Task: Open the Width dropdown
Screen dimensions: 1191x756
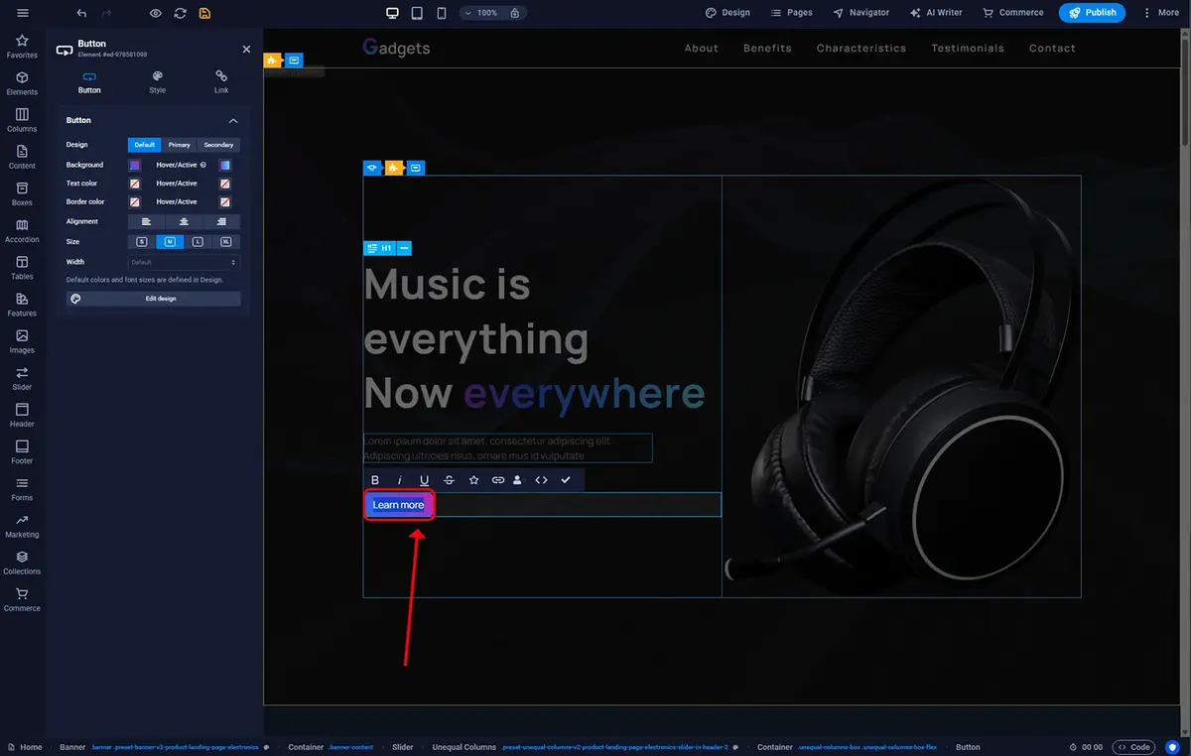Action: 184,262
